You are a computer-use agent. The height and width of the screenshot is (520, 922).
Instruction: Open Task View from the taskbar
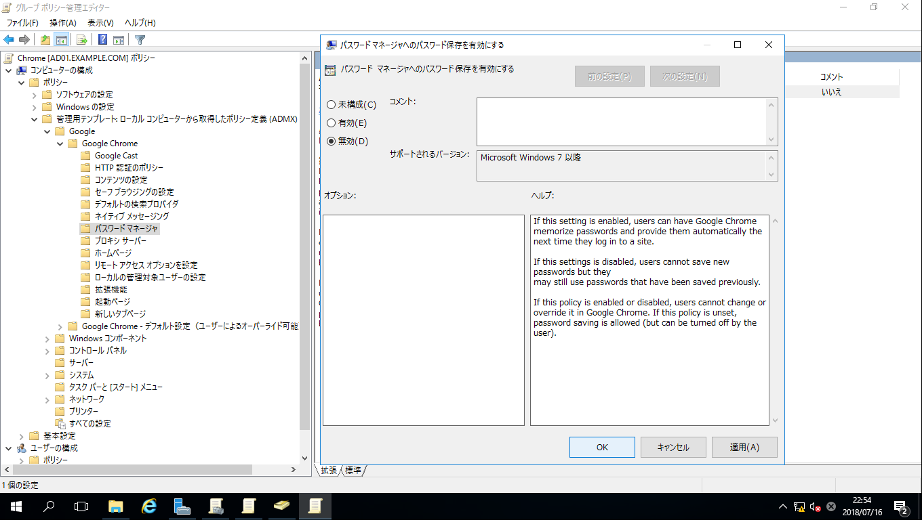[81, 506]
